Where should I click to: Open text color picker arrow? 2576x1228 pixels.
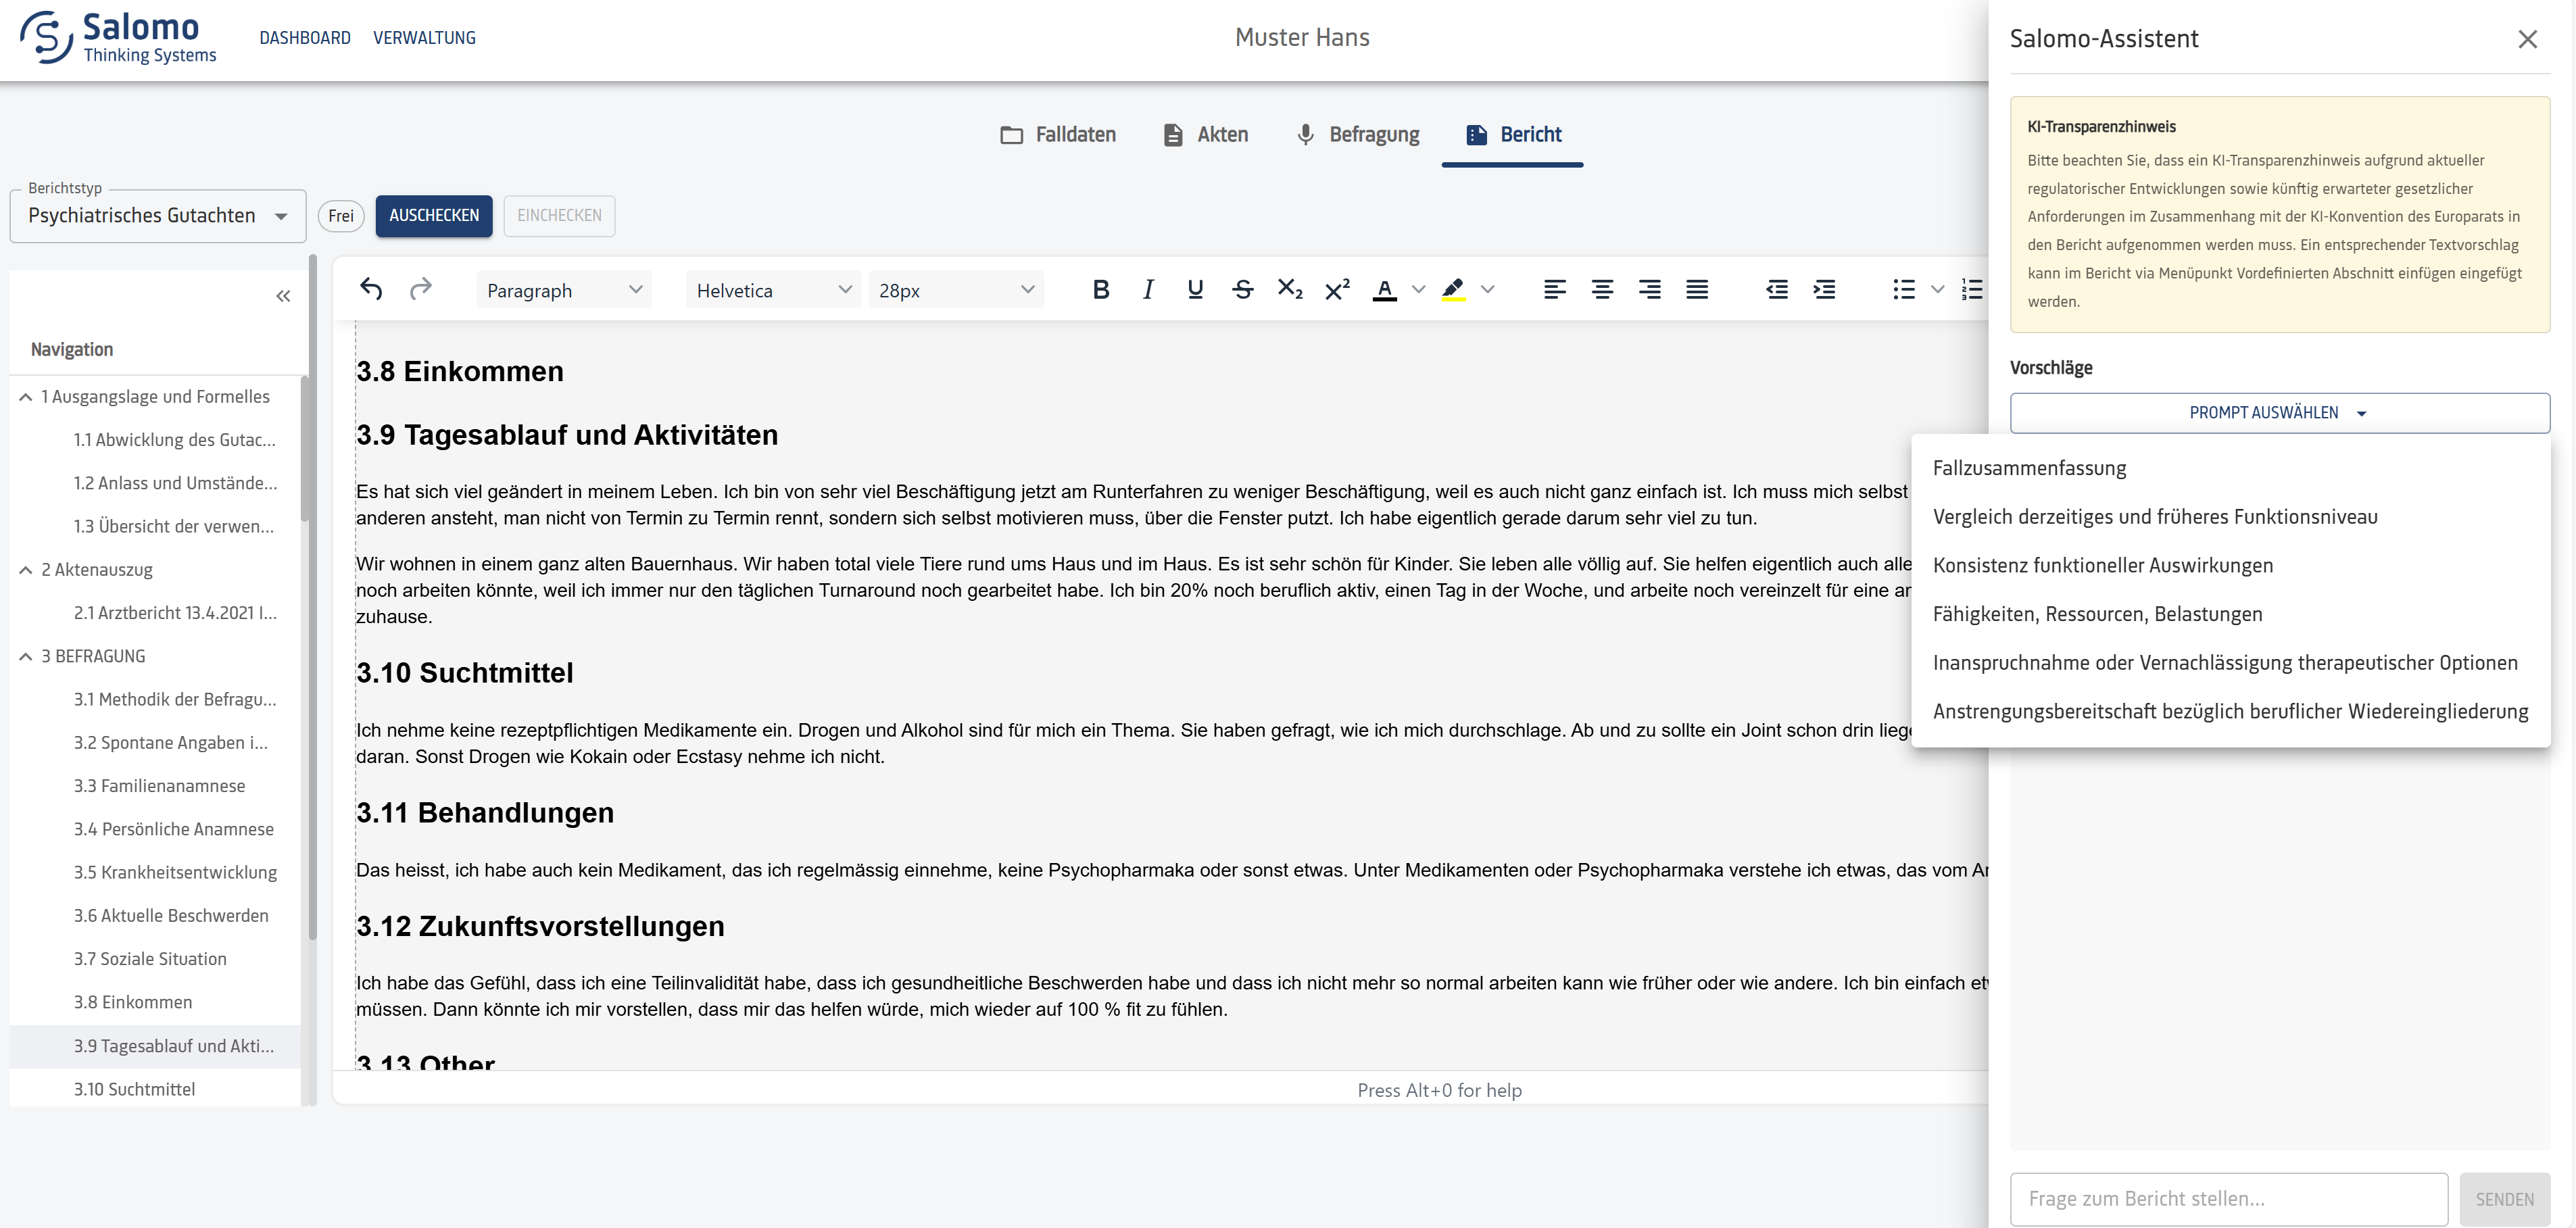click(1418, 290)
